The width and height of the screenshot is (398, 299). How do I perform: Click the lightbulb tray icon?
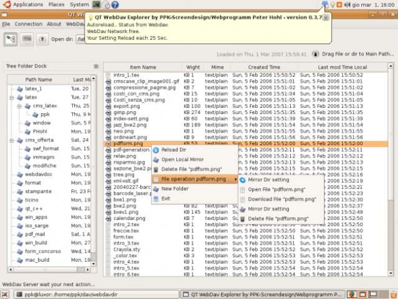pos(332,4)
